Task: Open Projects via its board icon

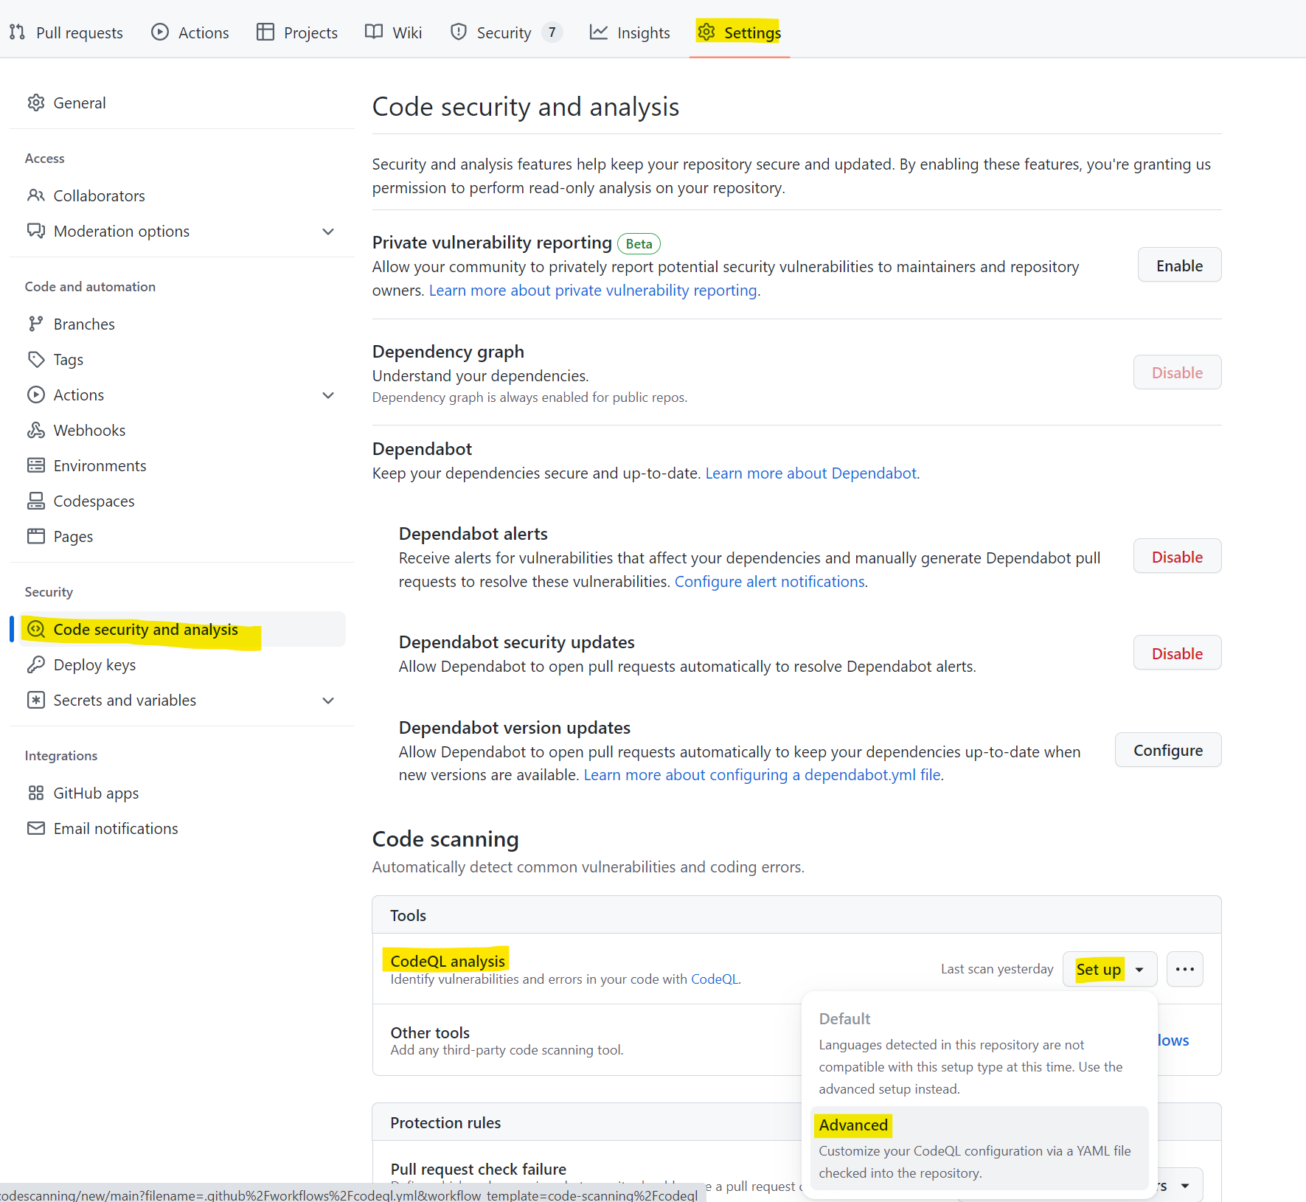Action: [265, 32]
